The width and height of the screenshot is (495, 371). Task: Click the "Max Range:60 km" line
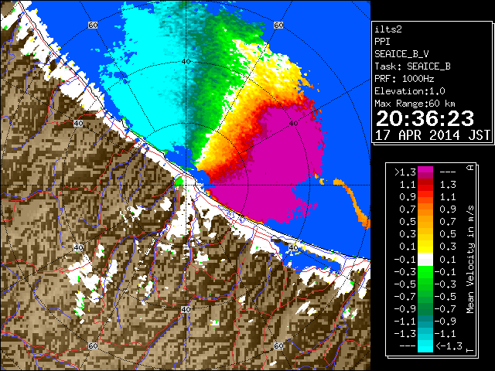pos(415,104)
